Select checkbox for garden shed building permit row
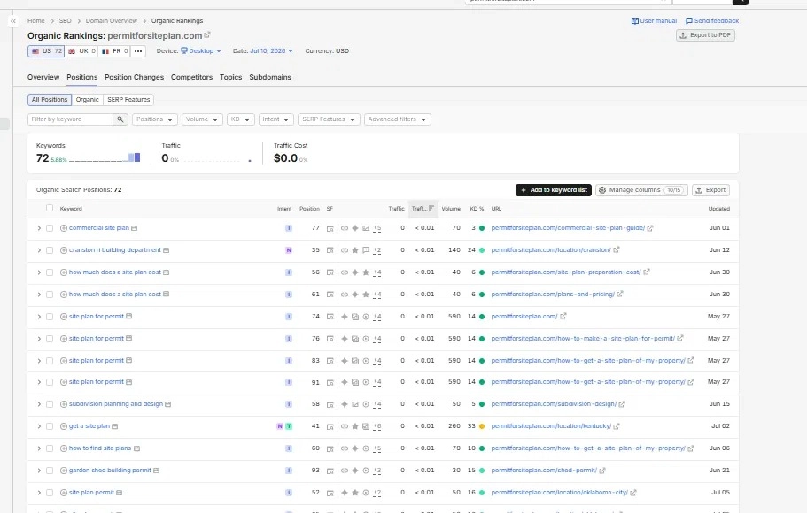This screenshot has width=807, height=513. [x=50, y=471]
